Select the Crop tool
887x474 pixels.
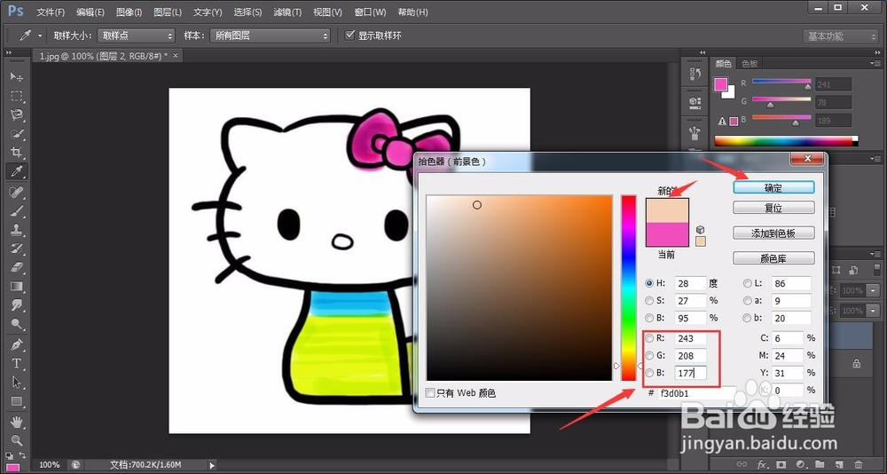(16, 153)
